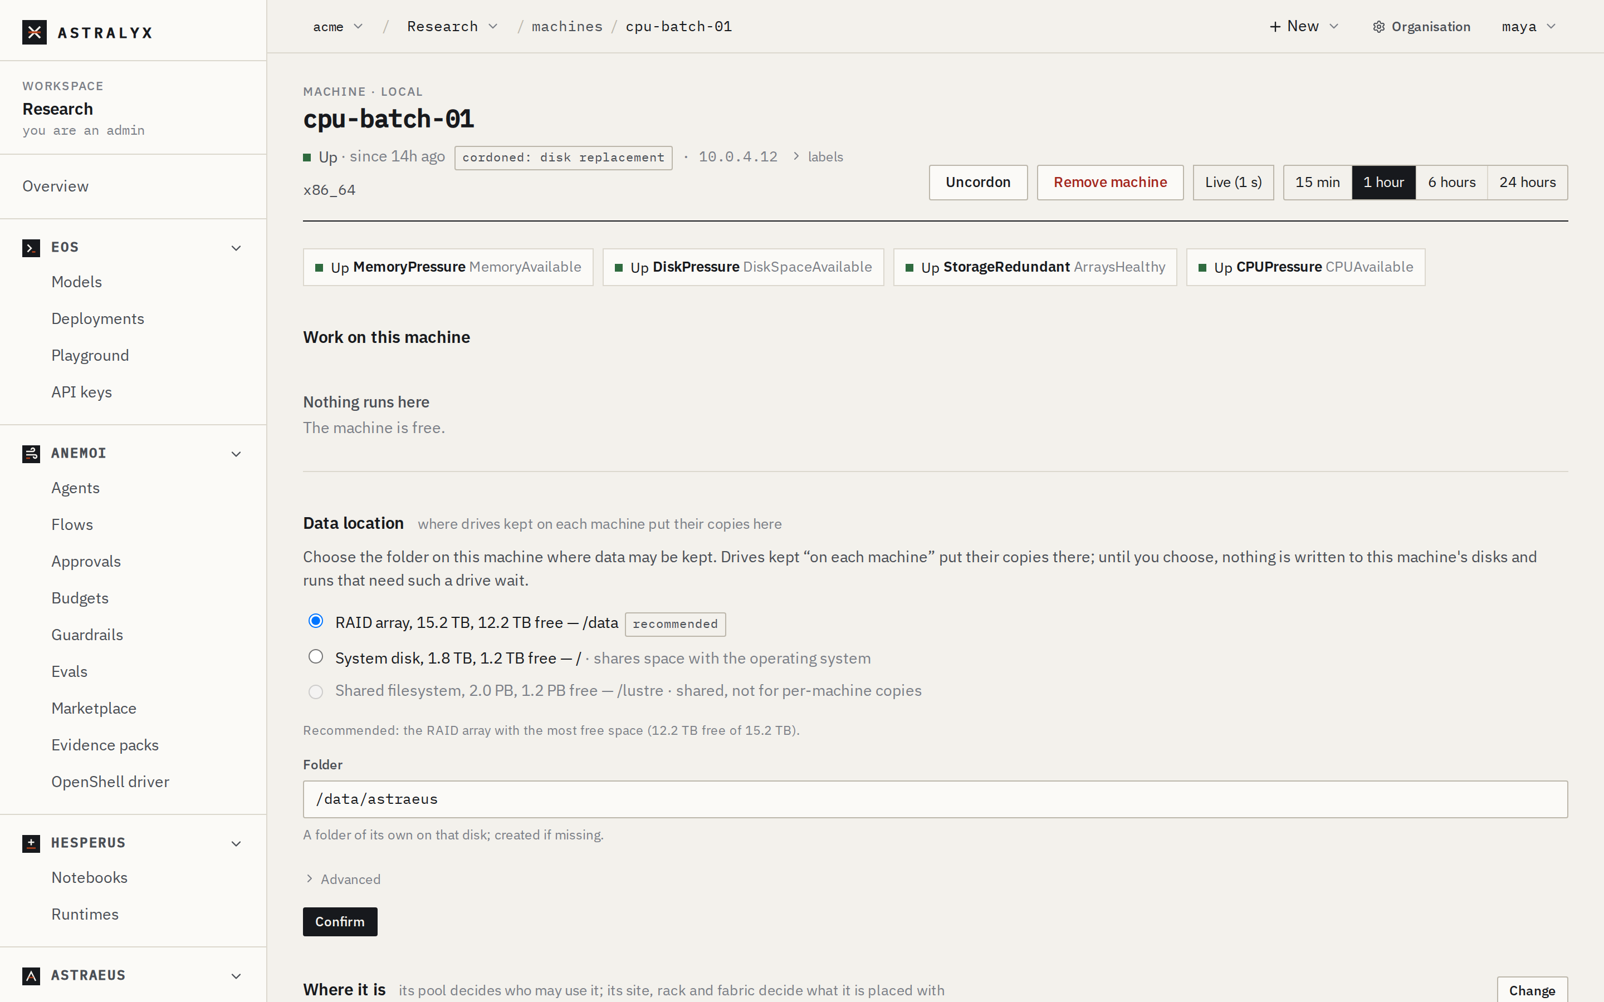The height and width of the screenshot is (1002, 1604).
Task: Open the acme organisation dropdown
Action: pyautogui.click(x=338, y=27)
